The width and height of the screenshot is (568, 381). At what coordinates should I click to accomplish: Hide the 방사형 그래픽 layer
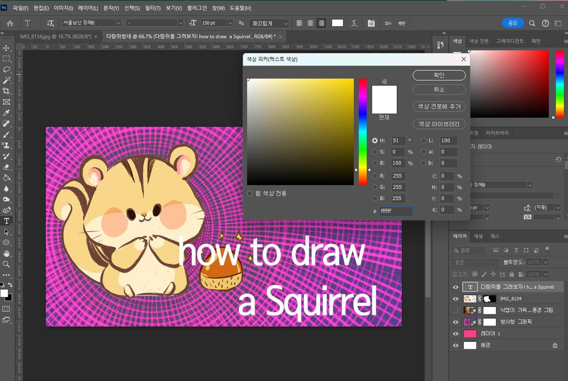pyautogui.click(x=455, y=322)
